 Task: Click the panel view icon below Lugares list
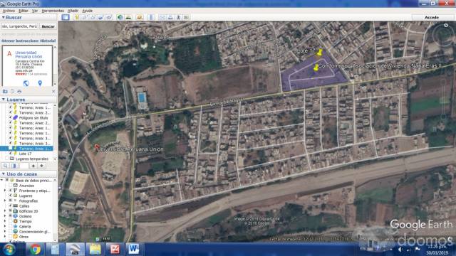pos(14,166)
